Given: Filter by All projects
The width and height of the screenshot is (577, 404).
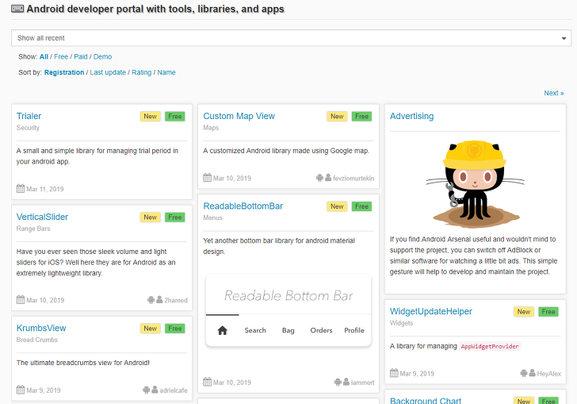Looking at the screenshot, I should (44, 57).
